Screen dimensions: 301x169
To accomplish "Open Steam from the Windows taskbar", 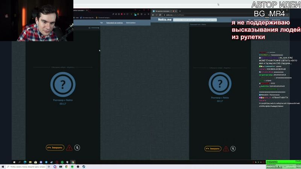I will coord(84,167).
